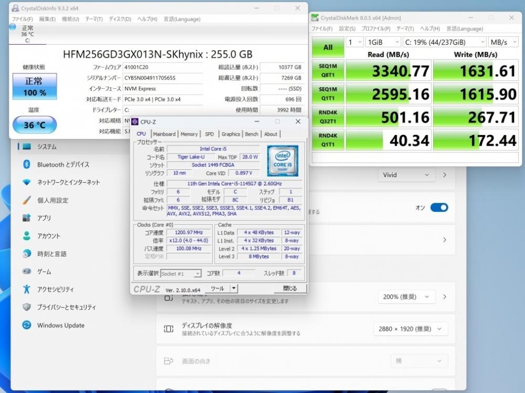Expand the Vivid color profile row chevron
The image size is (525, 393).
[x=445, y=175]
